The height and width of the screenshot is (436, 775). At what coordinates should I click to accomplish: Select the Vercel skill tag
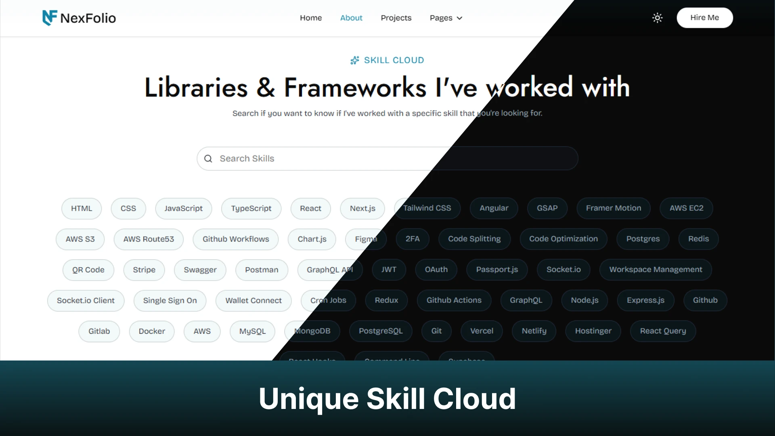click(x=482, y=331)
